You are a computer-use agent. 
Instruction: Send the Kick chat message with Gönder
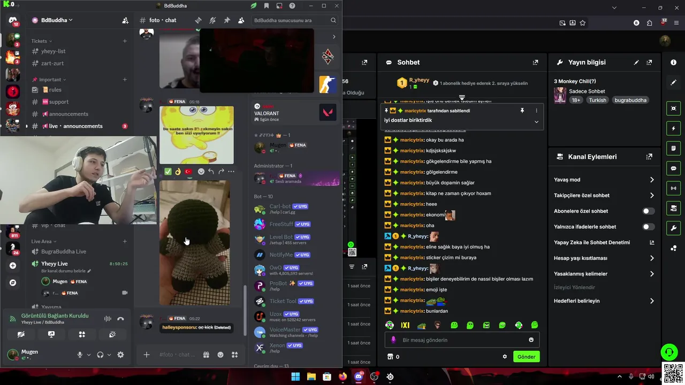527,357
